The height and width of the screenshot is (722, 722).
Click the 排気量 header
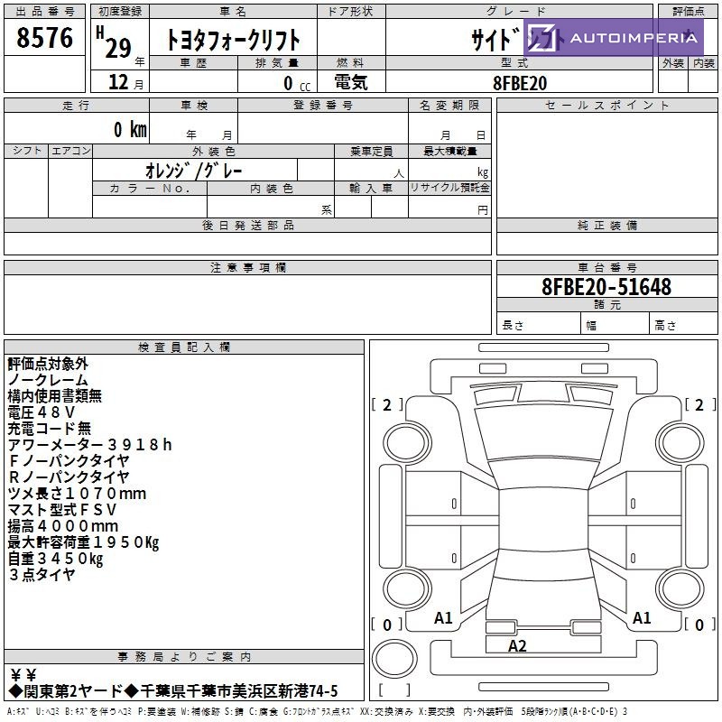coord(277,63)
